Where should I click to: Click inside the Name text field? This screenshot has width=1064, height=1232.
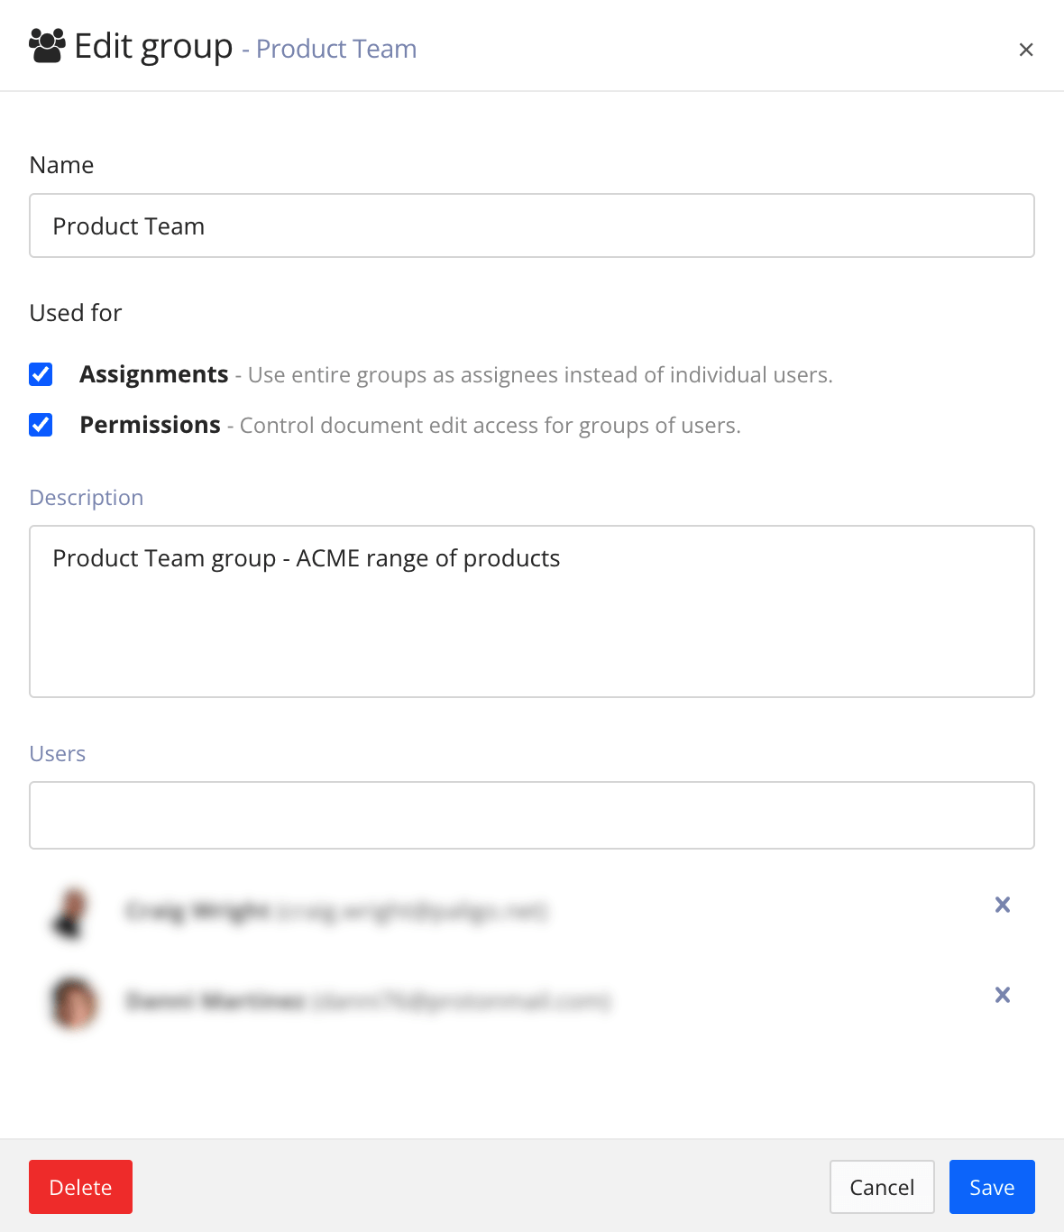coord(531,225)
